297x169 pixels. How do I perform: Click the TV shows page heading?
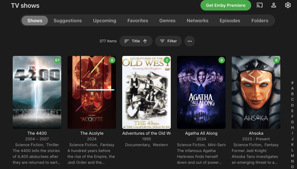point(25,6)
